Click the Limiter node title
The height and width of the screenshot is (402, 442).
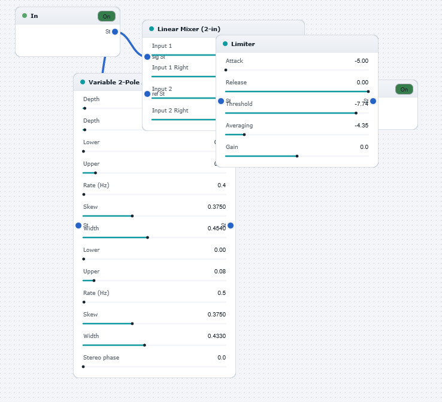243,44
